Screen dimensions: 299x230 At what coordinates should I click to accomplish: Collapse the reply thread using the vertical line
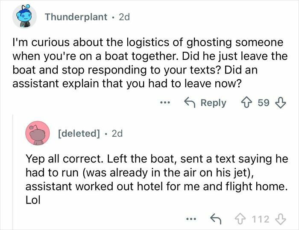click(13, 171)
